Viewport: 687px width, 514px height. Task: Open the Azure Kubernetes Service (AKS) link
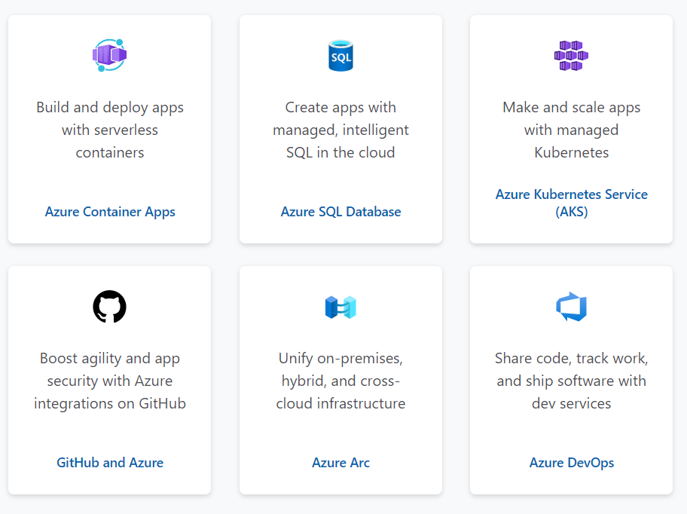pos(571,203)
